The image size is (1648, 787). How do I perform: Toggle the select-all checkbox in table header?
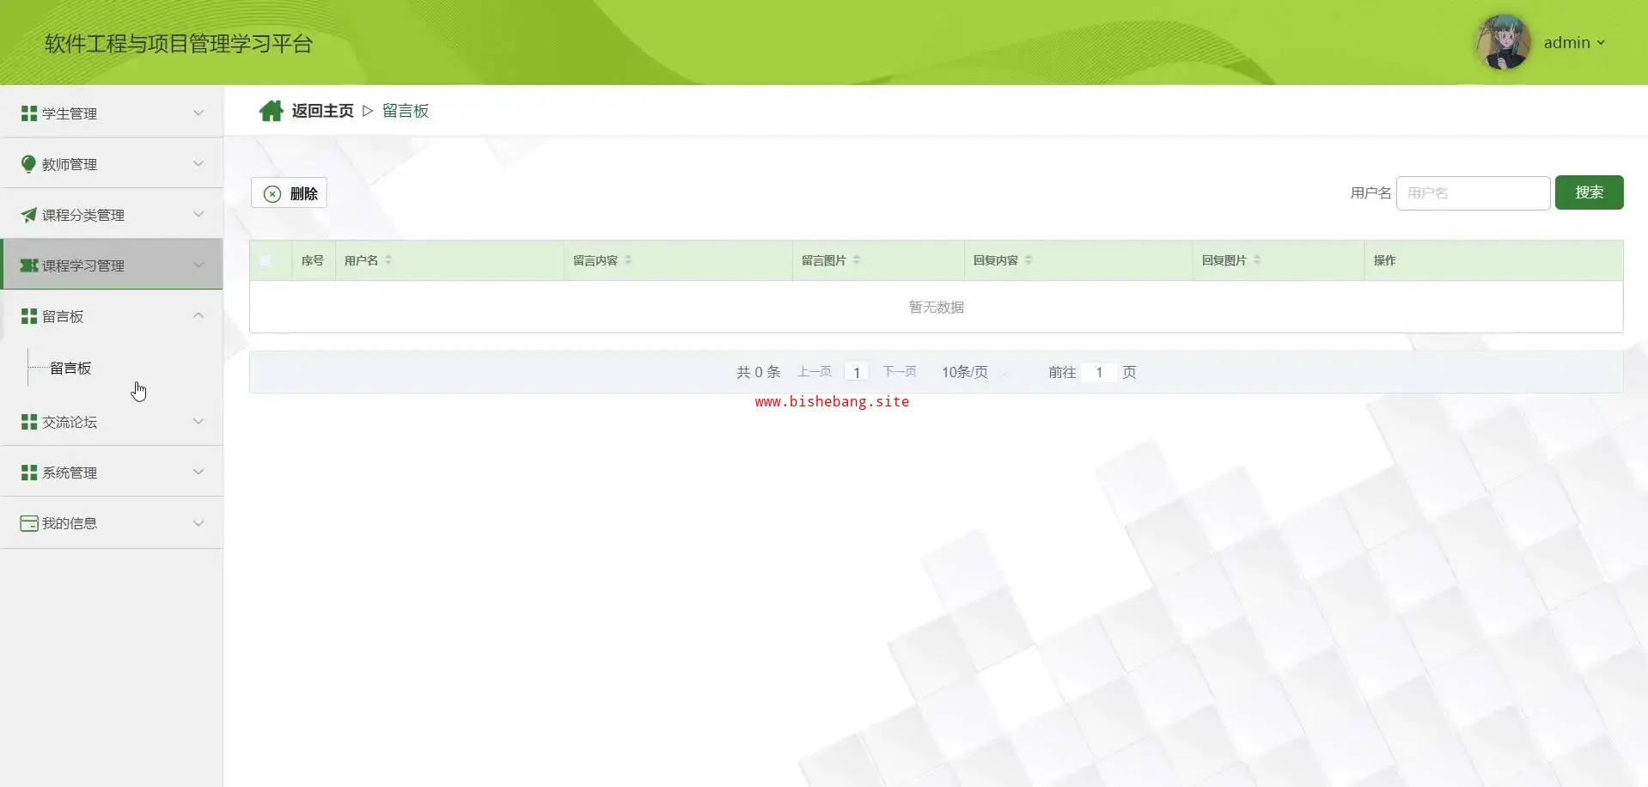point(265,260)
